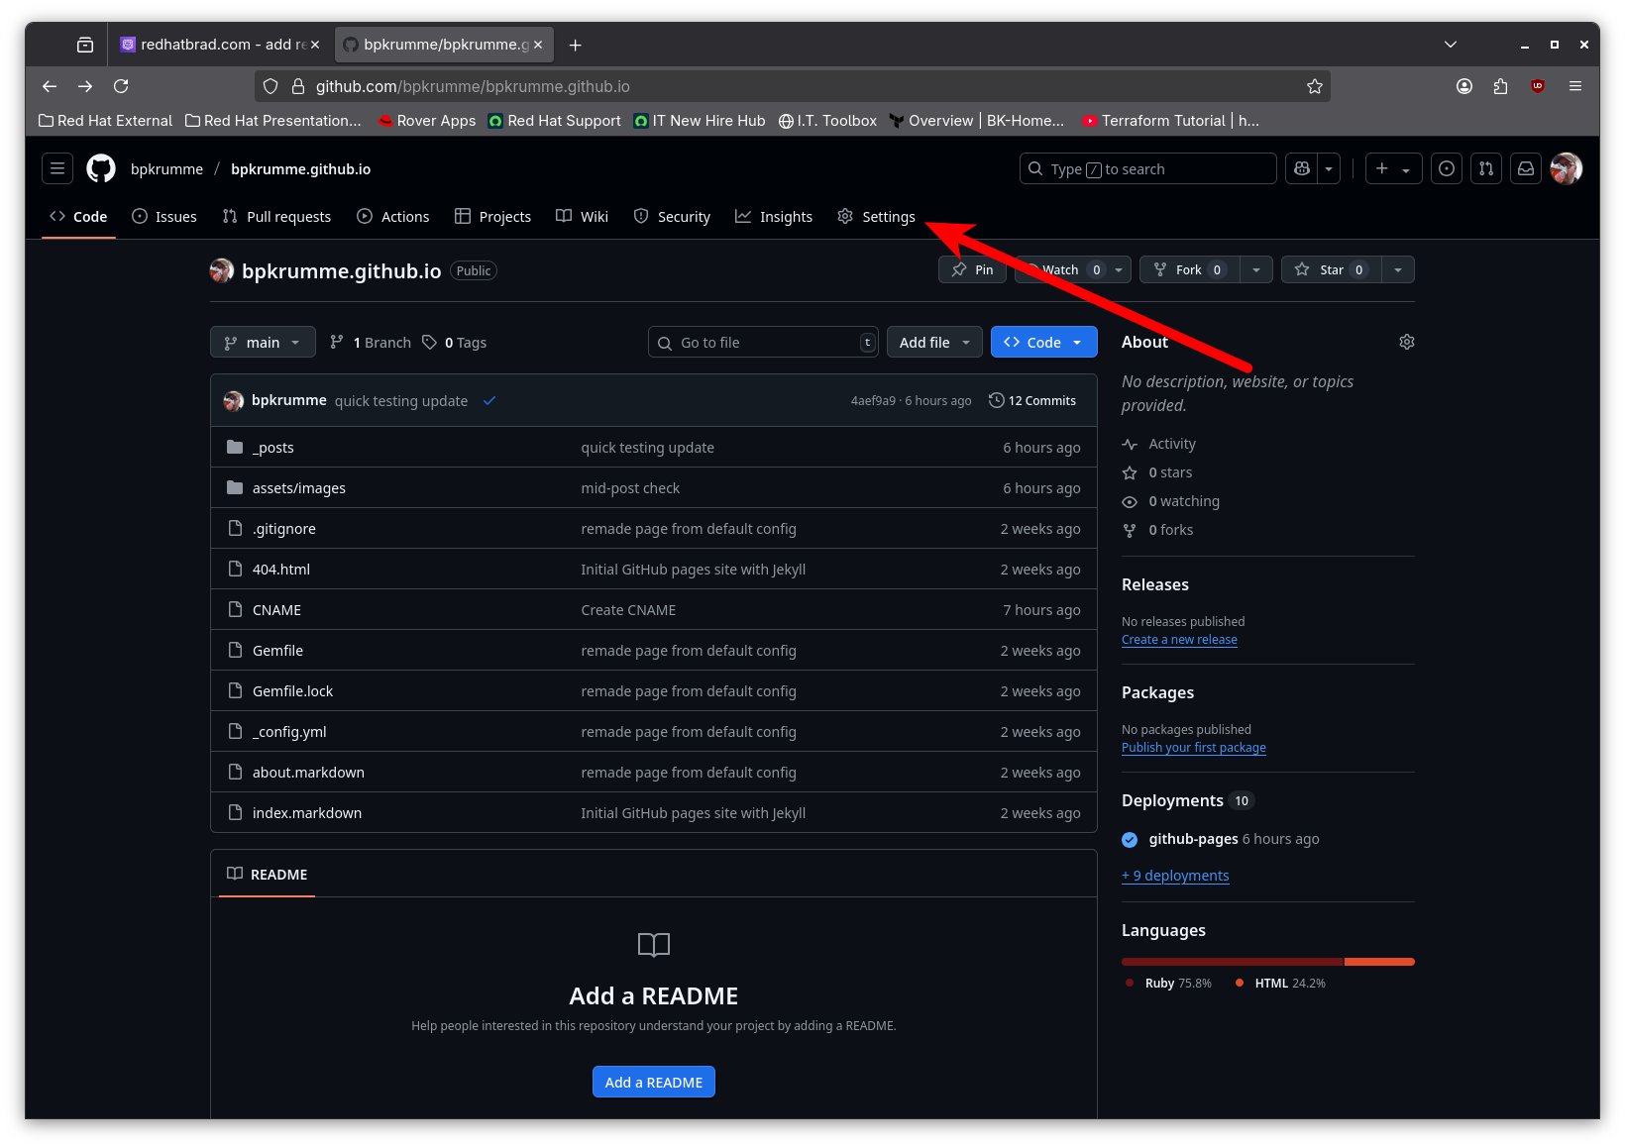1625x1147 pixels.
Task: Switch to the Issues tab
Action: [164, 217]
